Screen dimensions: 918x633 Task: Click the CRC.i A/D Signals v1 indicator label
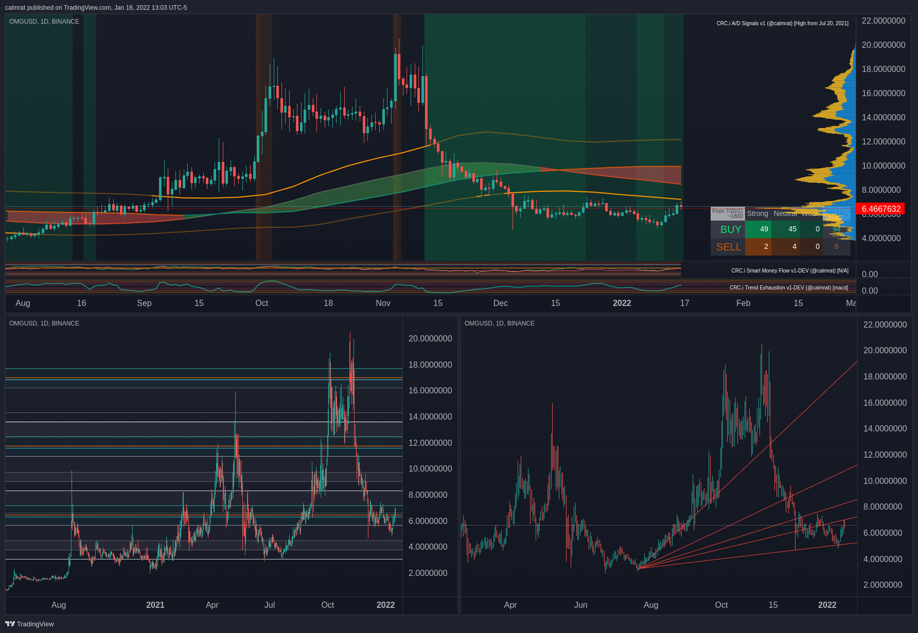tap(783, 24)
